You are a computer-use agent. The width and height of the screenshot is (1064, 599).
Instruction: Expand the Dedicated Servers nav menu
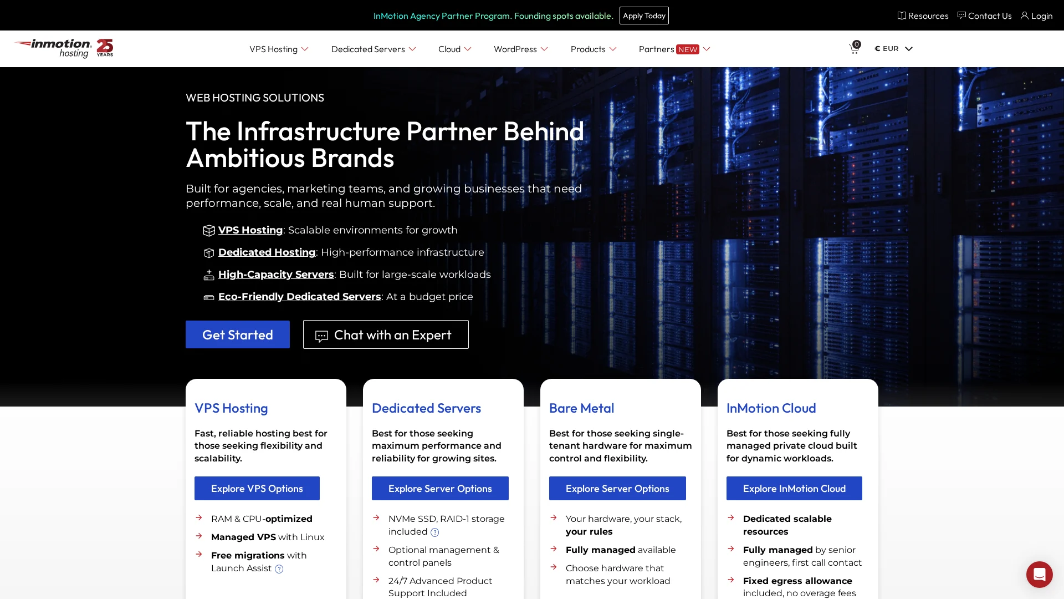374,49
